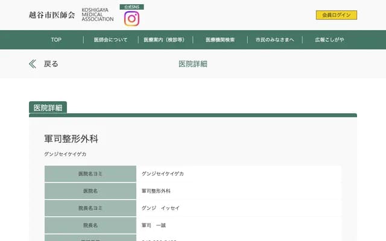Select the green 医院詳細 section tab
Screen dimensions: 386x241
(48, 108)
